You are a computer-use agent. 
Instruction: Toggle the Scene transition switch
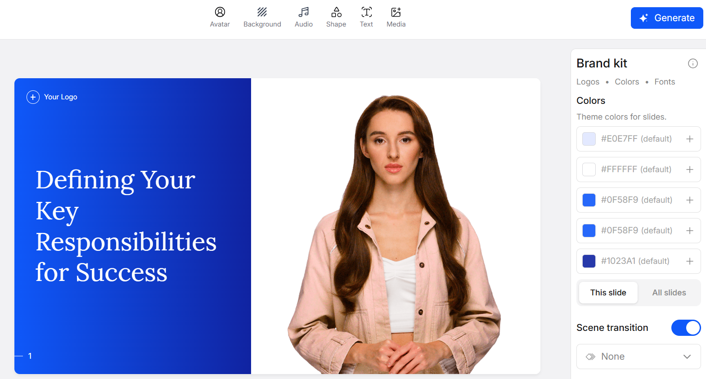pyautogui.click(x=686, y=328)
